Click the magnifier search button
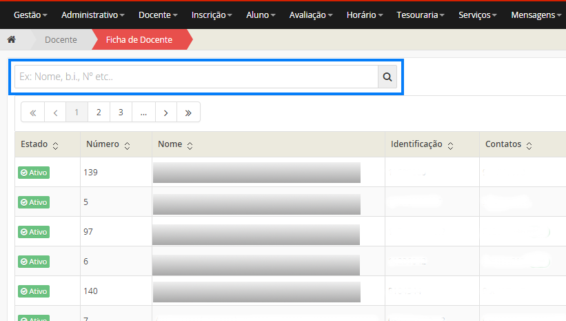The width and height of the screenshot is (566, 321). click(387, 77)
